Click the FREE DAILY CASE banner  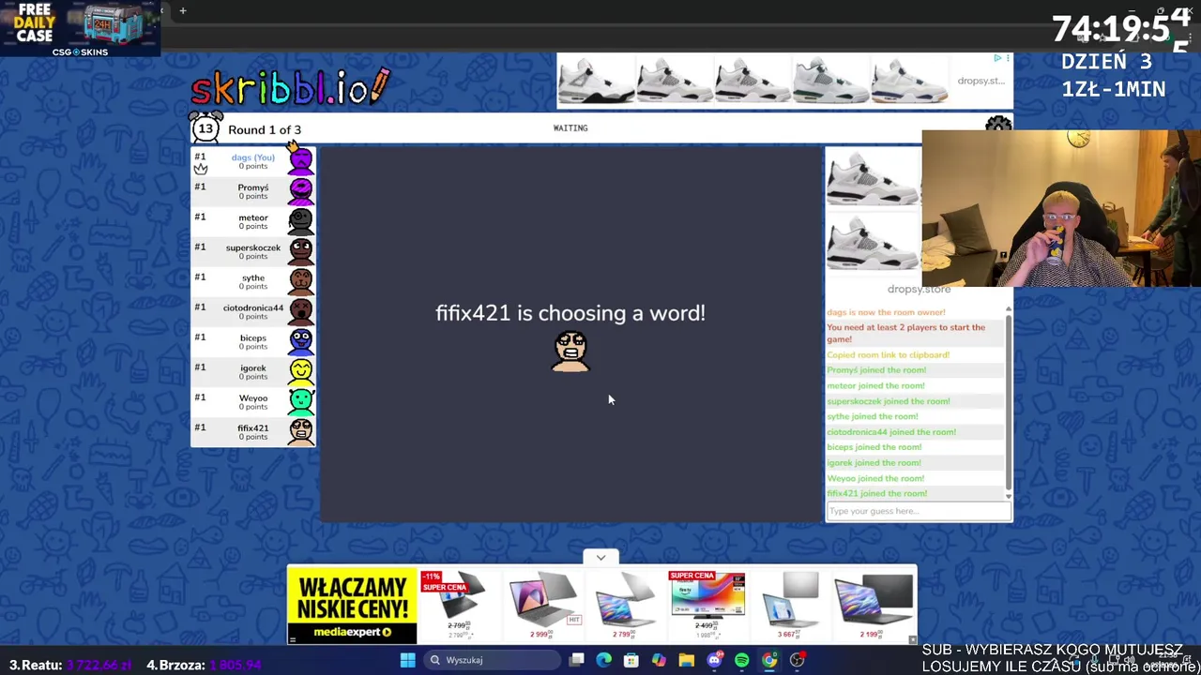coord(80,28)
